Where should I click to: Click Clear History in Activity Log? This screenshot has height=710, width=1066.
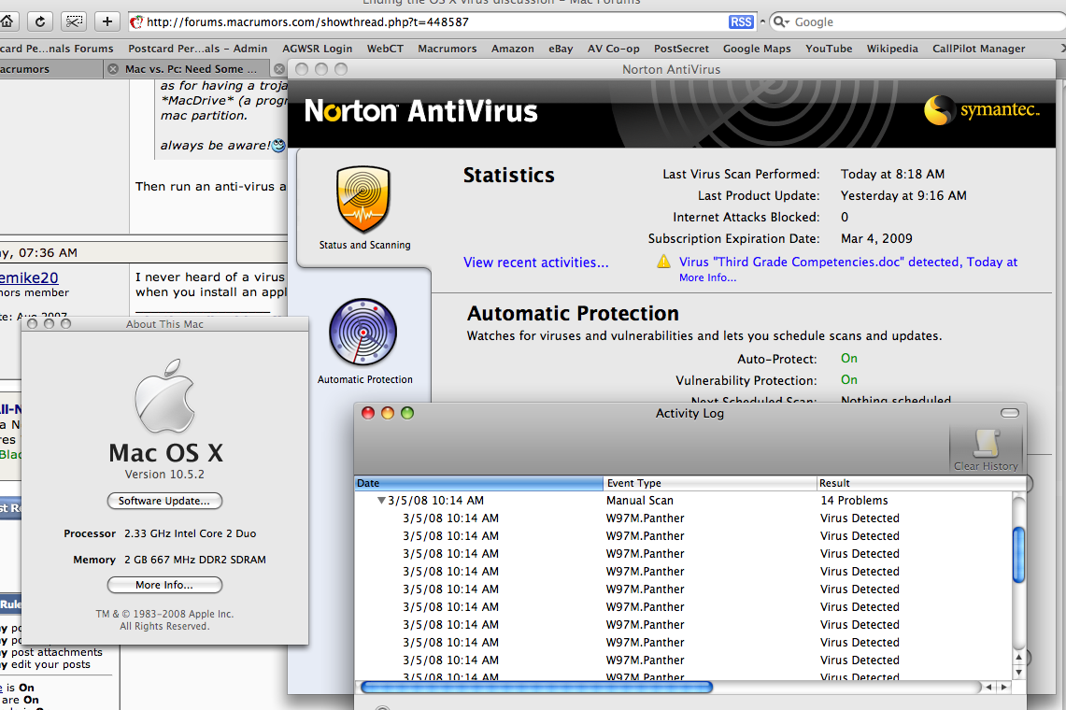tap(986, 449)
